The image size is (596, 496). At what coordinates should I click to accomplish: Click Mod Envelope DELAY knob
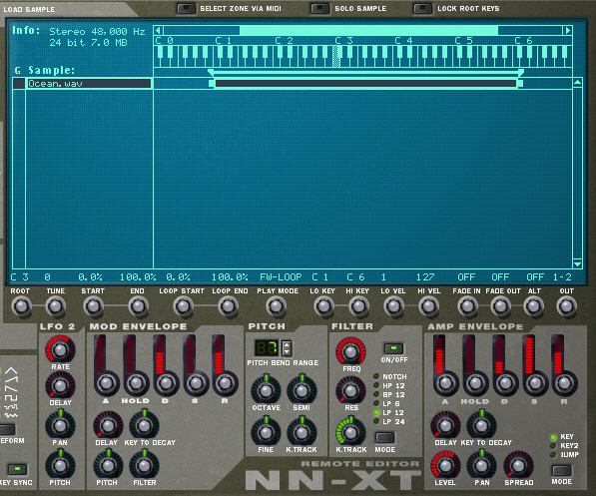pos(108,426)
